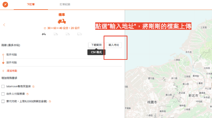The image size is (212, 118).
Task: Click 北投區 label on the map
Action: 207,68
